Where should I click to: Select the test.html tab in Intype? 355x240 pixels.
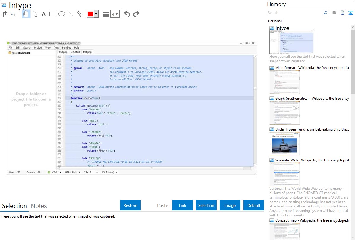75,52
